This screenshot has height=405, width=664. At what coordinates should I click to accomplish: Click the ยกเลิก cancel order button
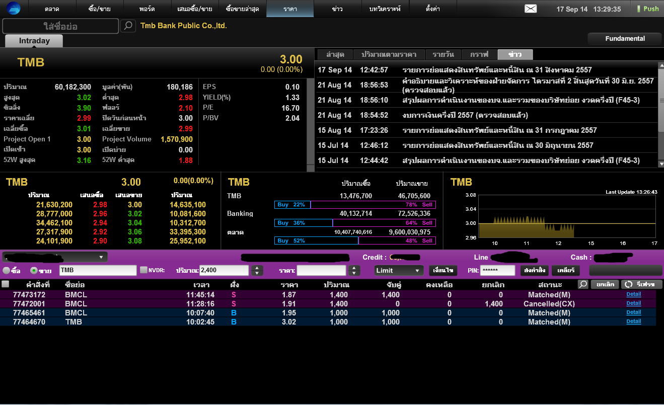point(604,284)
